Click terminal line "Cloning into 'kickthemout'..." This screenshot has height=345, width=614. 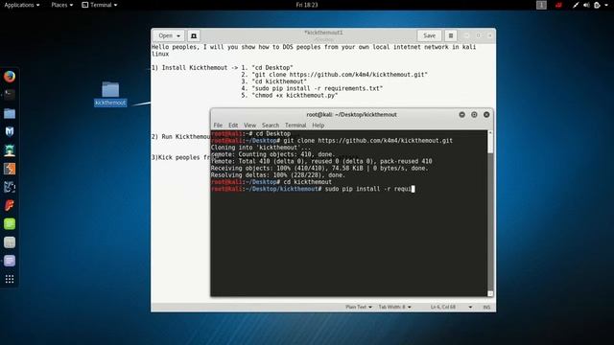click(x=261, y=148)
